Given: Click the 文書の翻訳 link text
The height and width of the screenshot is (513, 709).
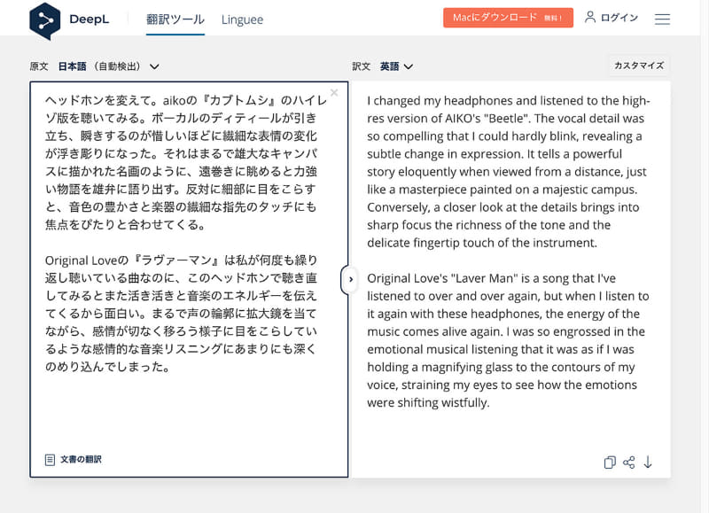Looking at the screenshot, I should tap(81, 459).
